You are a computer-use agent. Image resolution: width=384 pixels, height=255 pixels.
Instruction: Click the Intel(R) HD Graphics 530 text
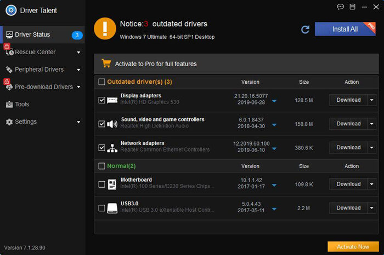point(150,102)
